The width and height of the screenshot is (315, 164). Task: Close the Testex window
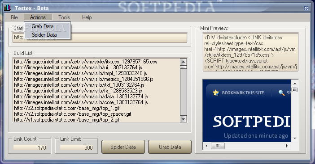pyautogui.click(x=306, y=8)
